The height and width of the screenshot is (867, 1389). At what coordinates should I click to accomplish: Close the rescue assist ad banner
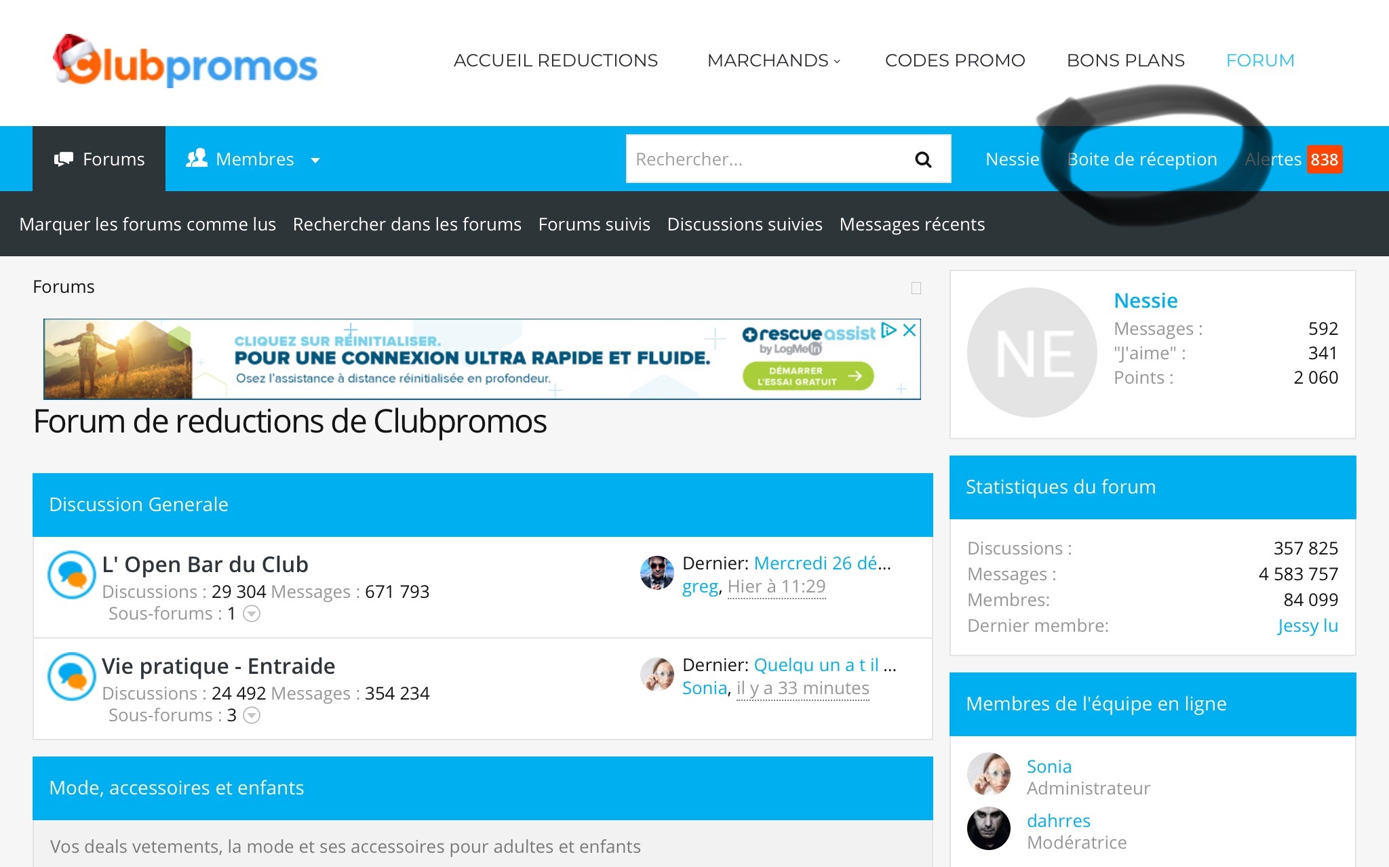909,330
